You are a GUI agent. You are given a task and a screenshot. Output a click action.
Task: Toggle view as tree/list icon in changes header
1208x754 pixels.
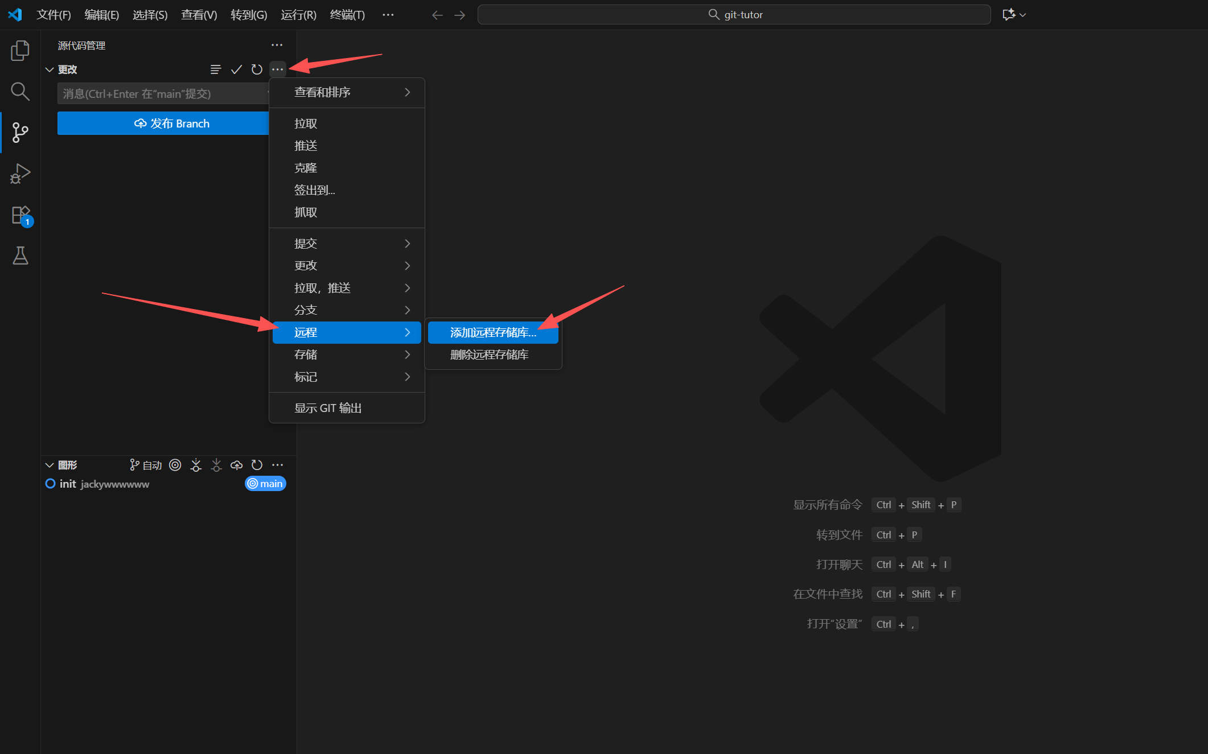click(x=216, y=69)
